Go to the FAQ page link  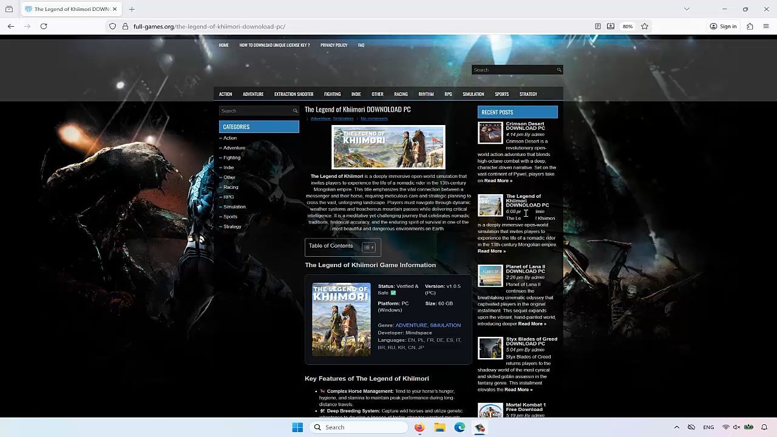pyautogui.click(x=361, y=45)
